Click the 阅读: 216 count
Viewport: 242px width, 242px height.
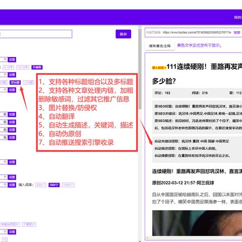pyautogui.click(x=200, y=93)
